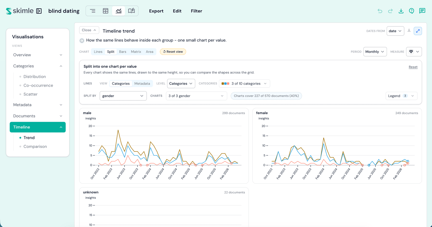Image resolution: width=432 pixels, height=227 pixels.
Task: Open the Export menu
Action: coord(156,11)
